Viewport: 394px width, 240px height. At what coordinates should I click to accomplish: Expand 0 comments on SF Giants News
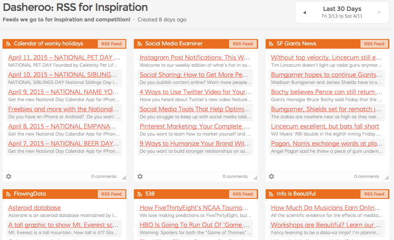pos(366,177)
